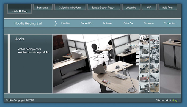Viewport: 187px width, 107px height.
Task: Navigate to Sobre Nós page
Action: click(x=86, y=23)
